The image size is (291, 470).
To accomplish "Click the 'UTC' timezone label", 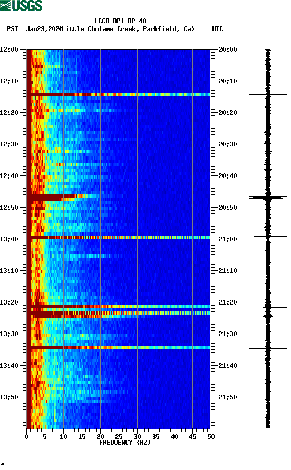I will tap(218, 29).
